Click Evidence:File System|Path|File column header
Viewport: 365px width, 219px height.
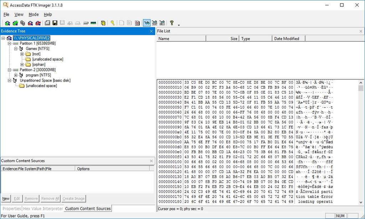[x=38, y=168]
